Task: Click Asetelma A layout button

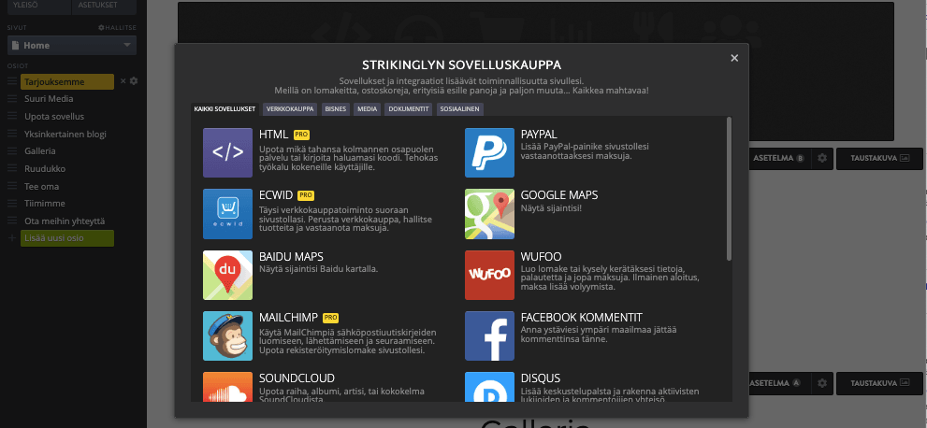Action: click(x=778, y=383)
